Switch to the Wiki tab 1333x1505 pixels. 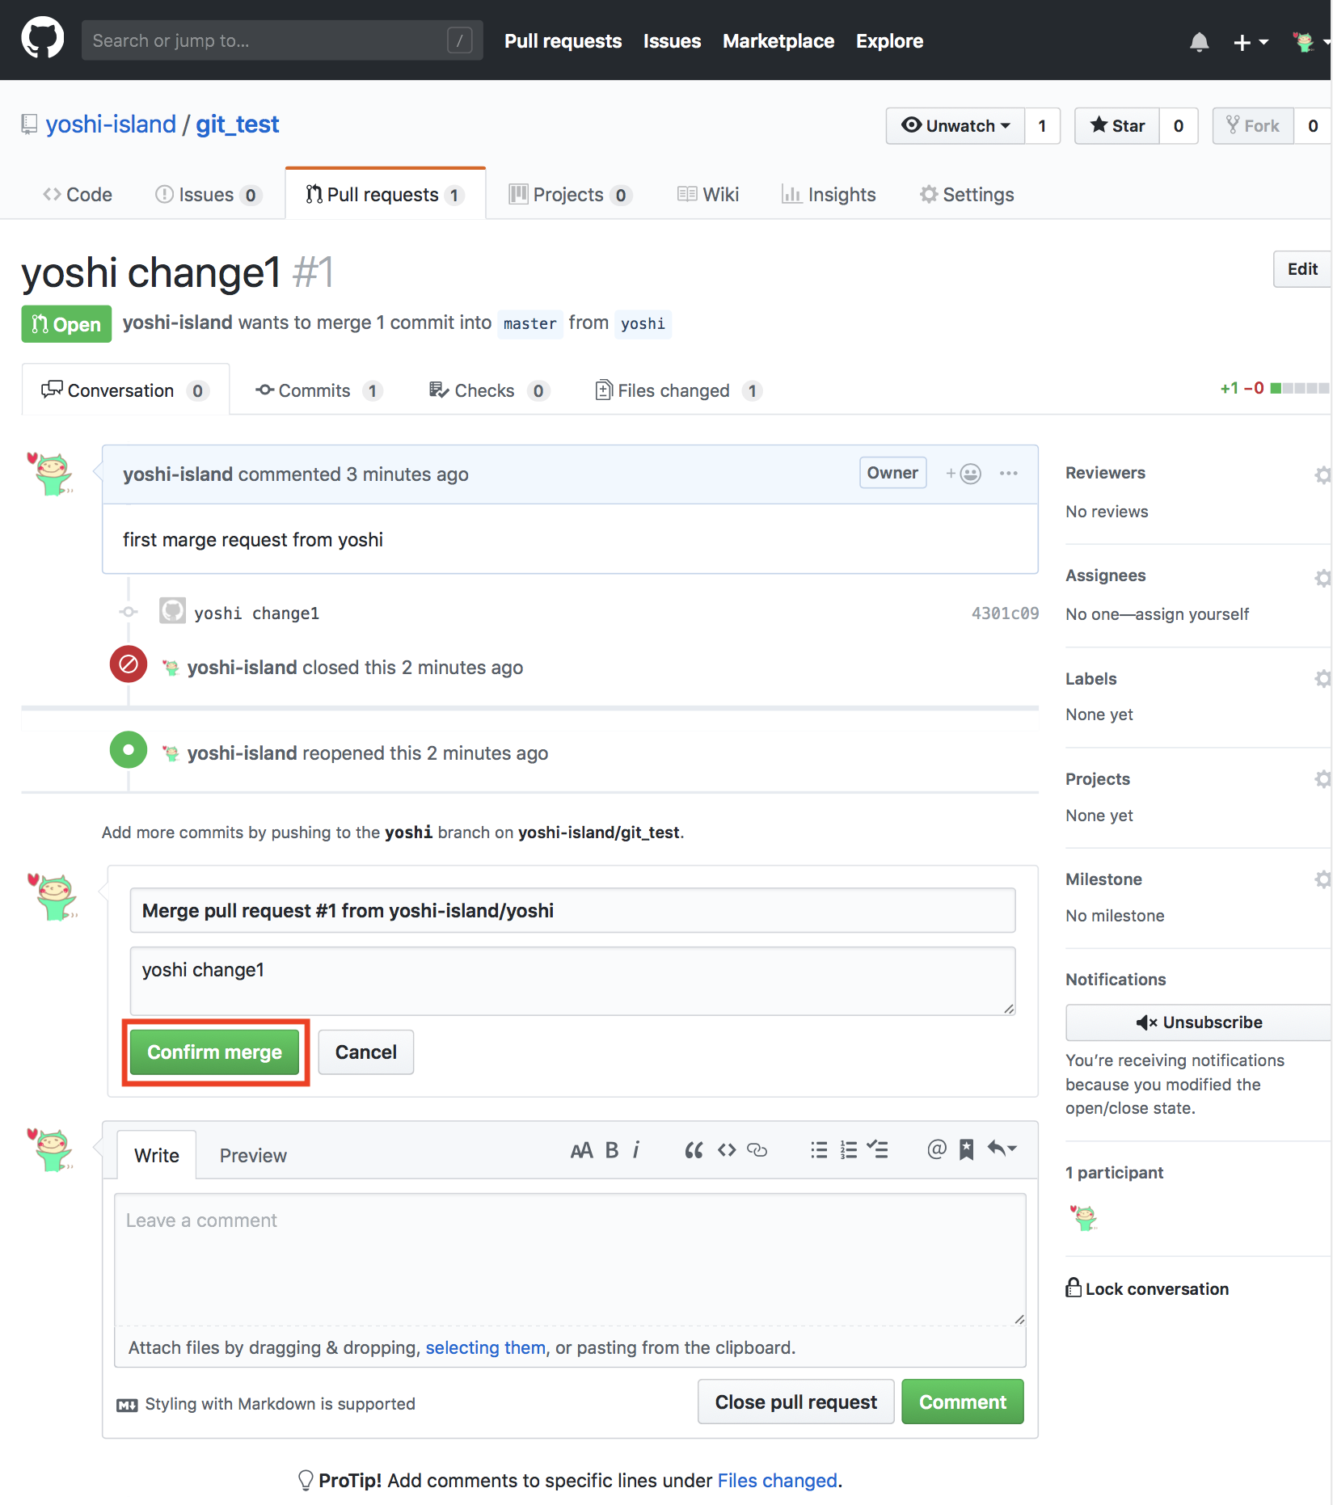[x=708, y=194]
